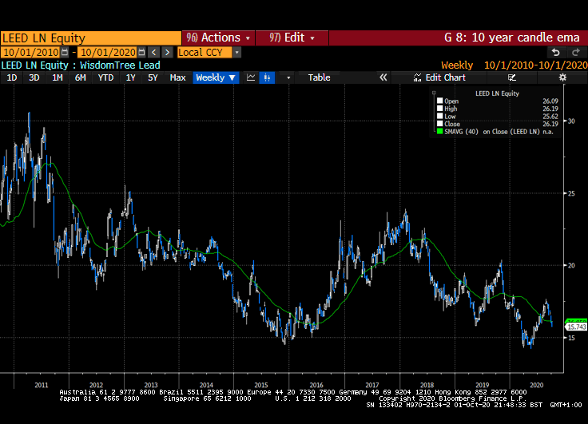Select YTD time range tab
The width and height of the screenshot is (588, 424).
pos(105,77)
